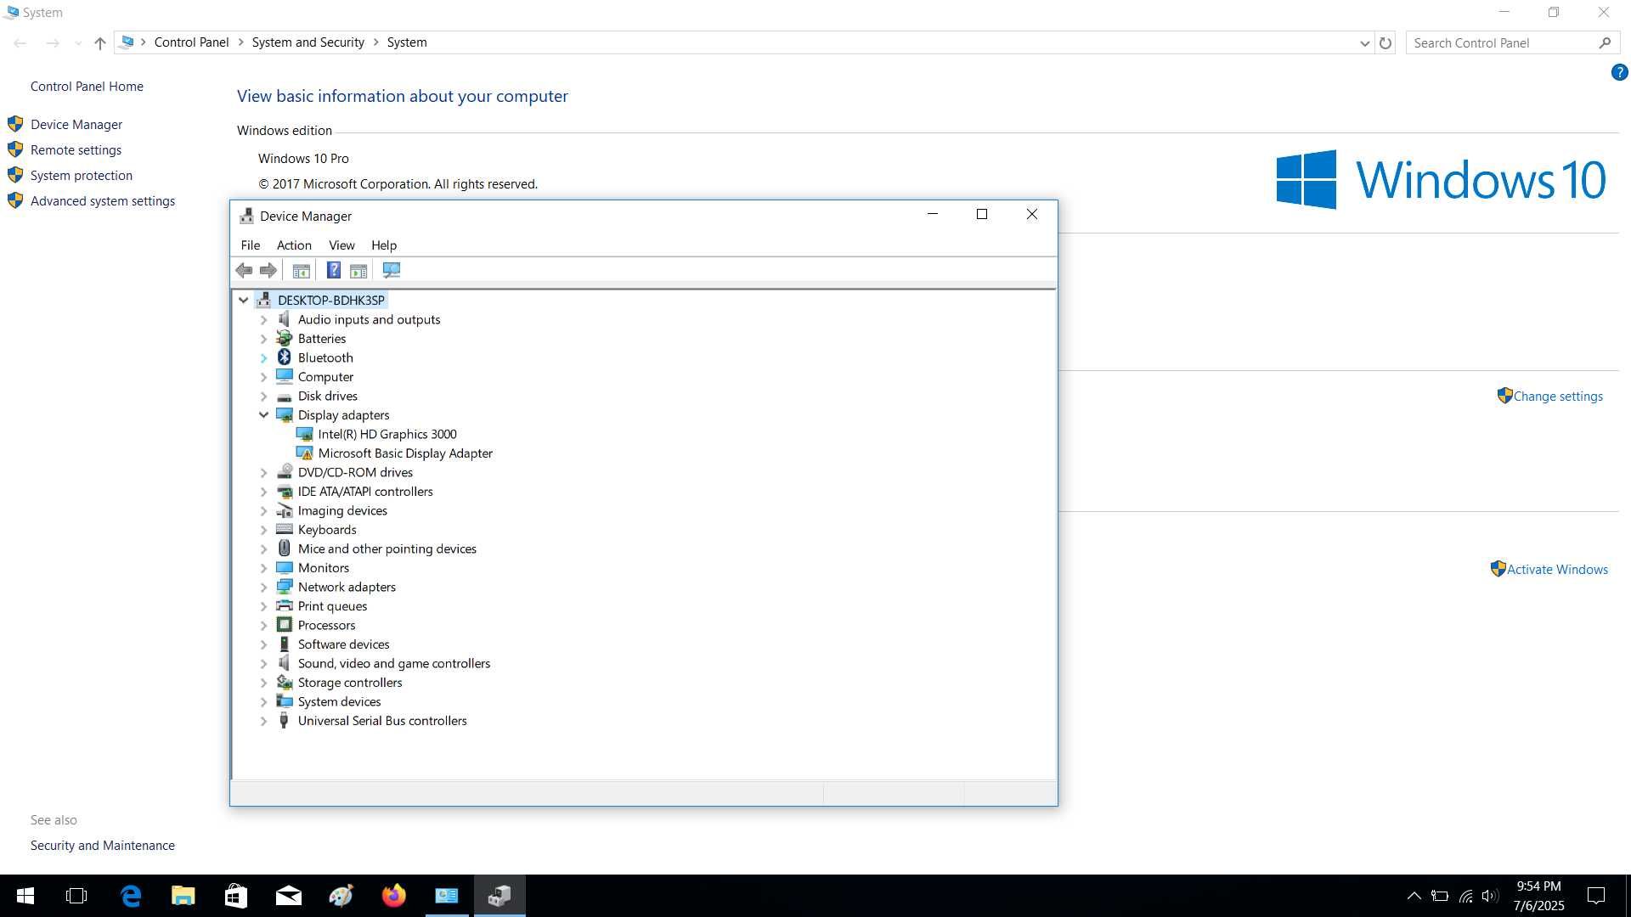
Task: Click the show/hide console tree toolbar icon
Action: [301, 270]
